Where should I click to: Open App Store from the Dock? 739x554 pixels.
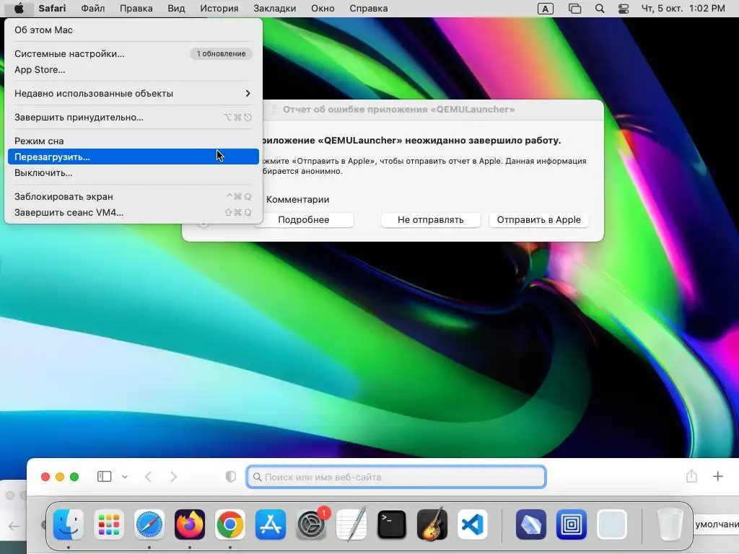coord(271,524)
